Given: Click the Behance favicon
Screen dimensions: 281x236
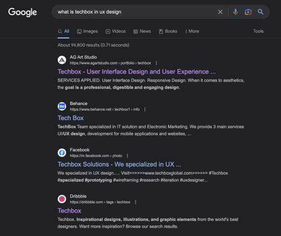Looking at the screenshot, I should coord(62,107).
